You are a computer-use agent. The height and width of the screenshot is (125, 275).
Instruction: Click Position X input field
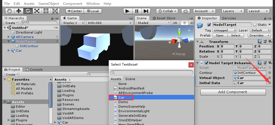[227, 46]
